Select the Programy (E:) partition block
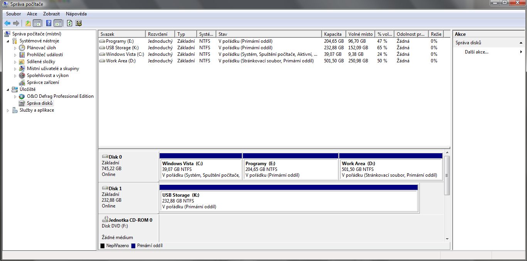This screenshot has width=527, height=261. coord(290,166)
